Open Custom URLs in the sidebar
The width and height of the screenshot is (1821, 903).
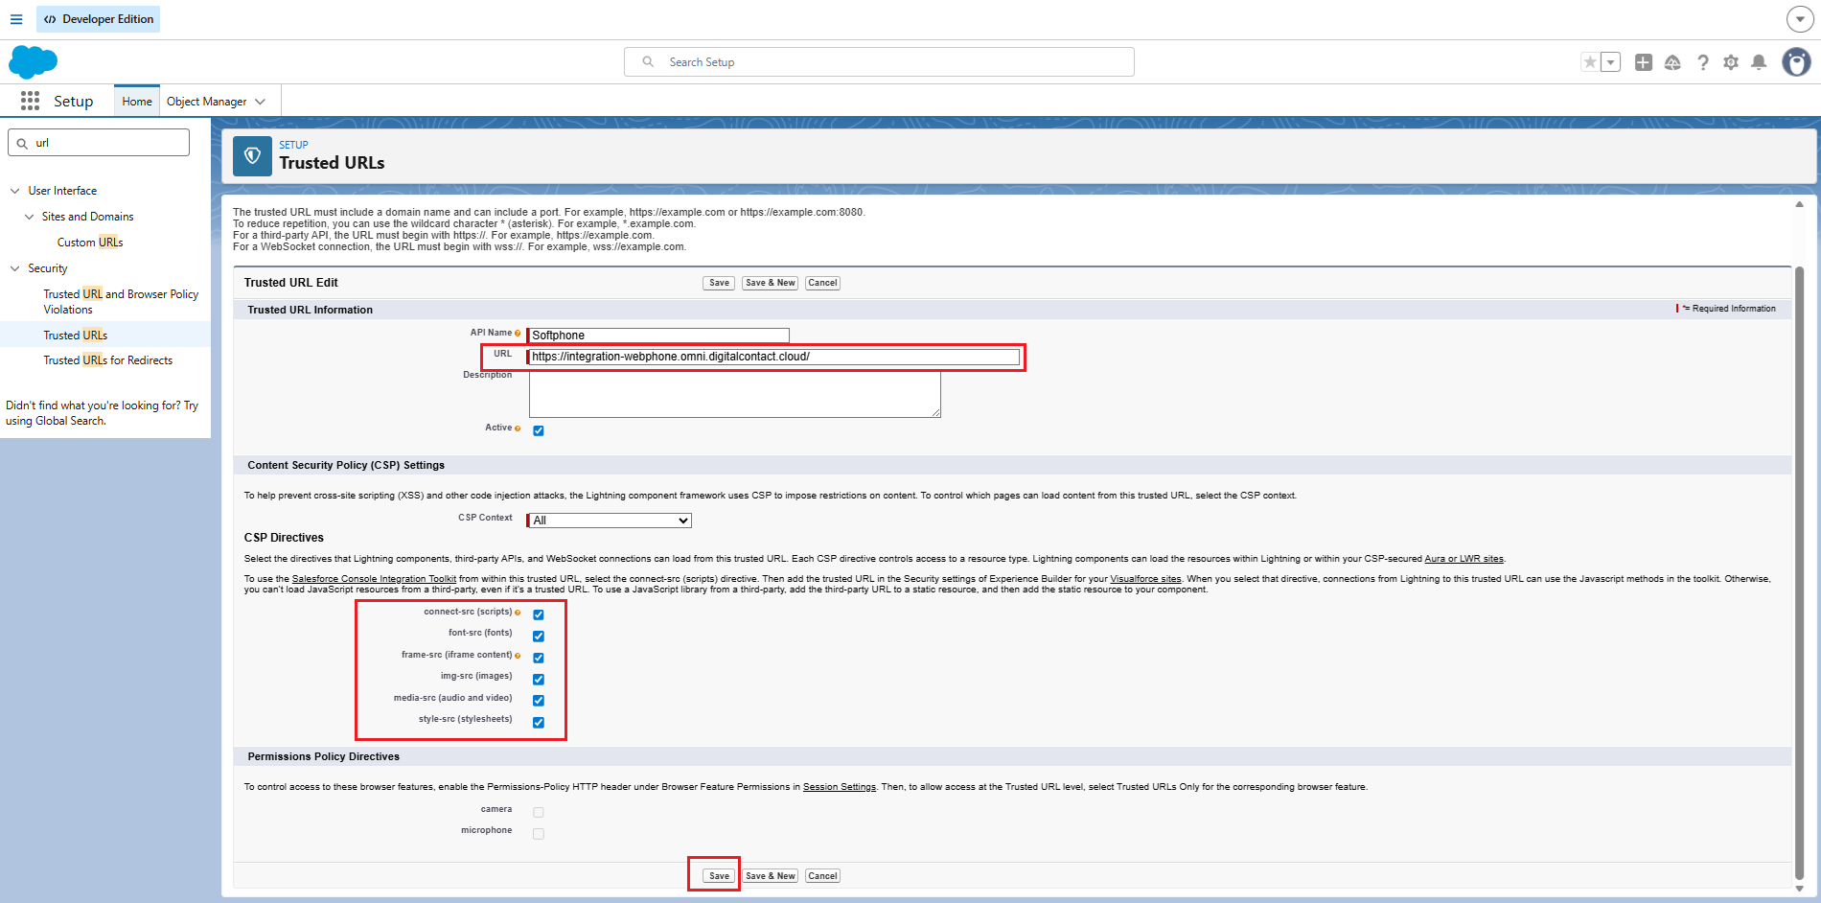90,243
